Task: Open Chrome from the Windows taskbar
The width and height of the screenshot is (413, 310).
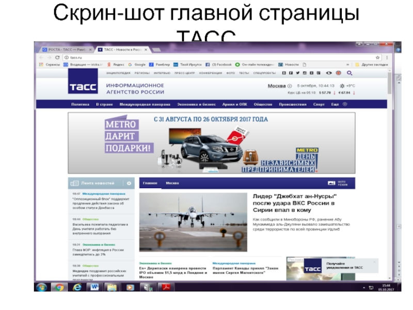Action: pos(59,287)
